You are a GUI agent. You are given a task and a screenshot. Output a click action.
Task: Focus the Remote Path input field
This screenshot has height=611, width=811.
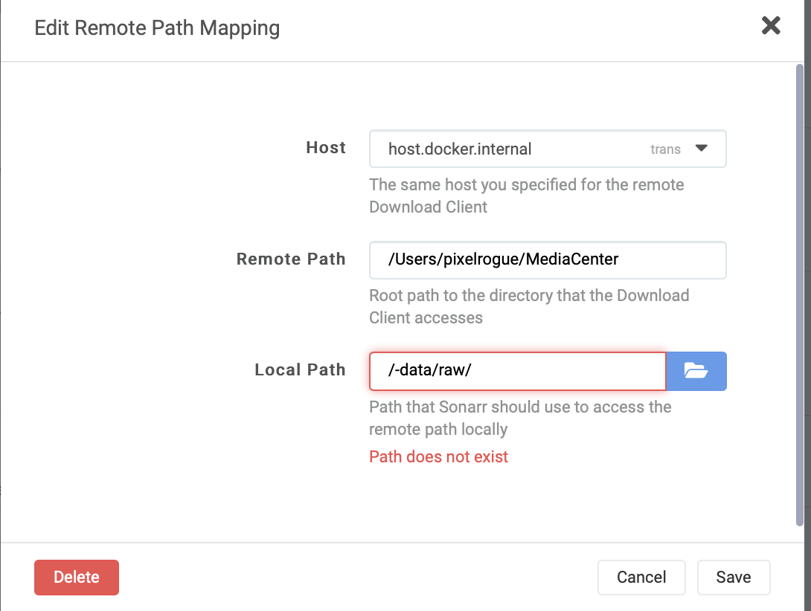click(547, 259)
